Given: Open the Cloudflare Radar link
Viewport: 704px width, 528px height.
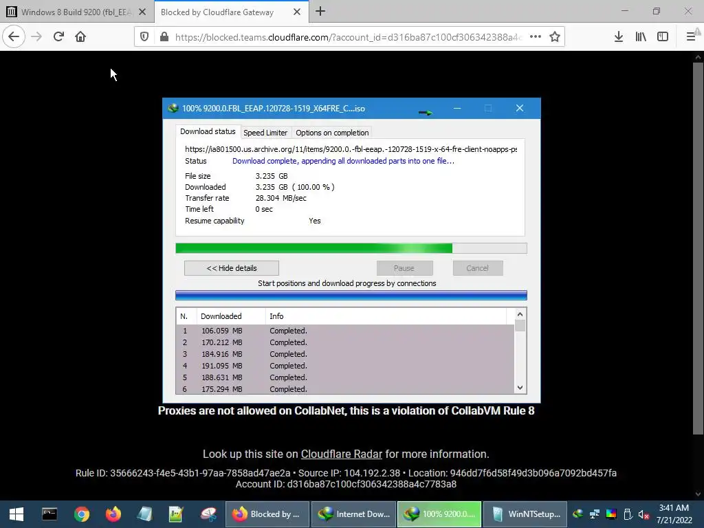Looking at the screenshot, I should click(x=341, y=454).
